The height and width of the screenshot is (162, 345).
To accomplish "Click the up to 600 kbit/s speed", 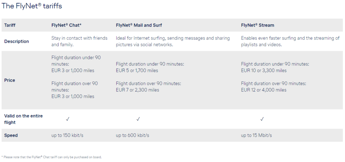I will [x=132, y=135].
